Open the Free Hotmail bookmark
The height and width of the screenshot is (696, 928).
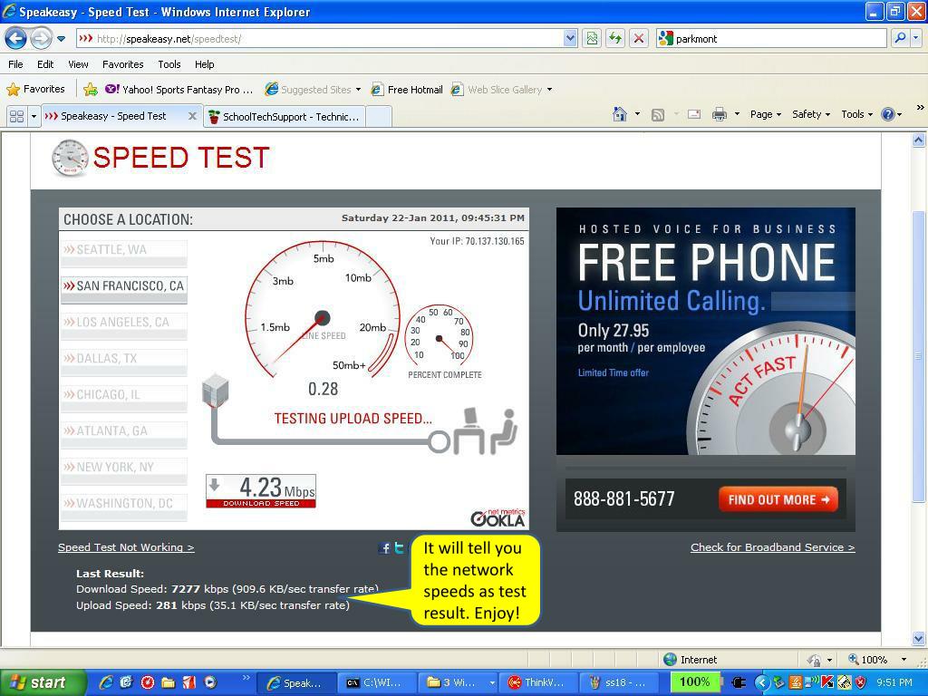point(407,90)
